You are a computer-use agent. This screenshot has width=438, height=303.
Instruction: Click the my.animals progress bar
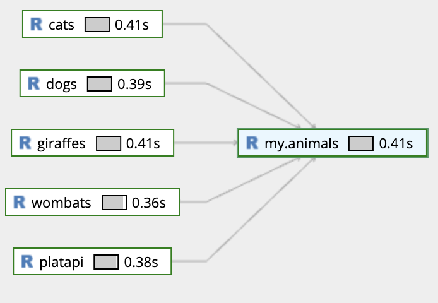(361, 143)
